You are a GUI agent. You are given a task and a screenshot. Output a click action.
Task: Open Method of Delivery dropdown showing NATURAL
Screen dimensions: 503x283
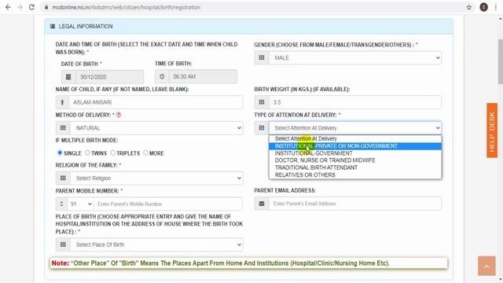(156, 128)
